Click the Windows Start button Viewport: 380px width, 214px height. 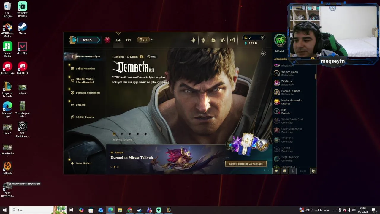(5, 210)
